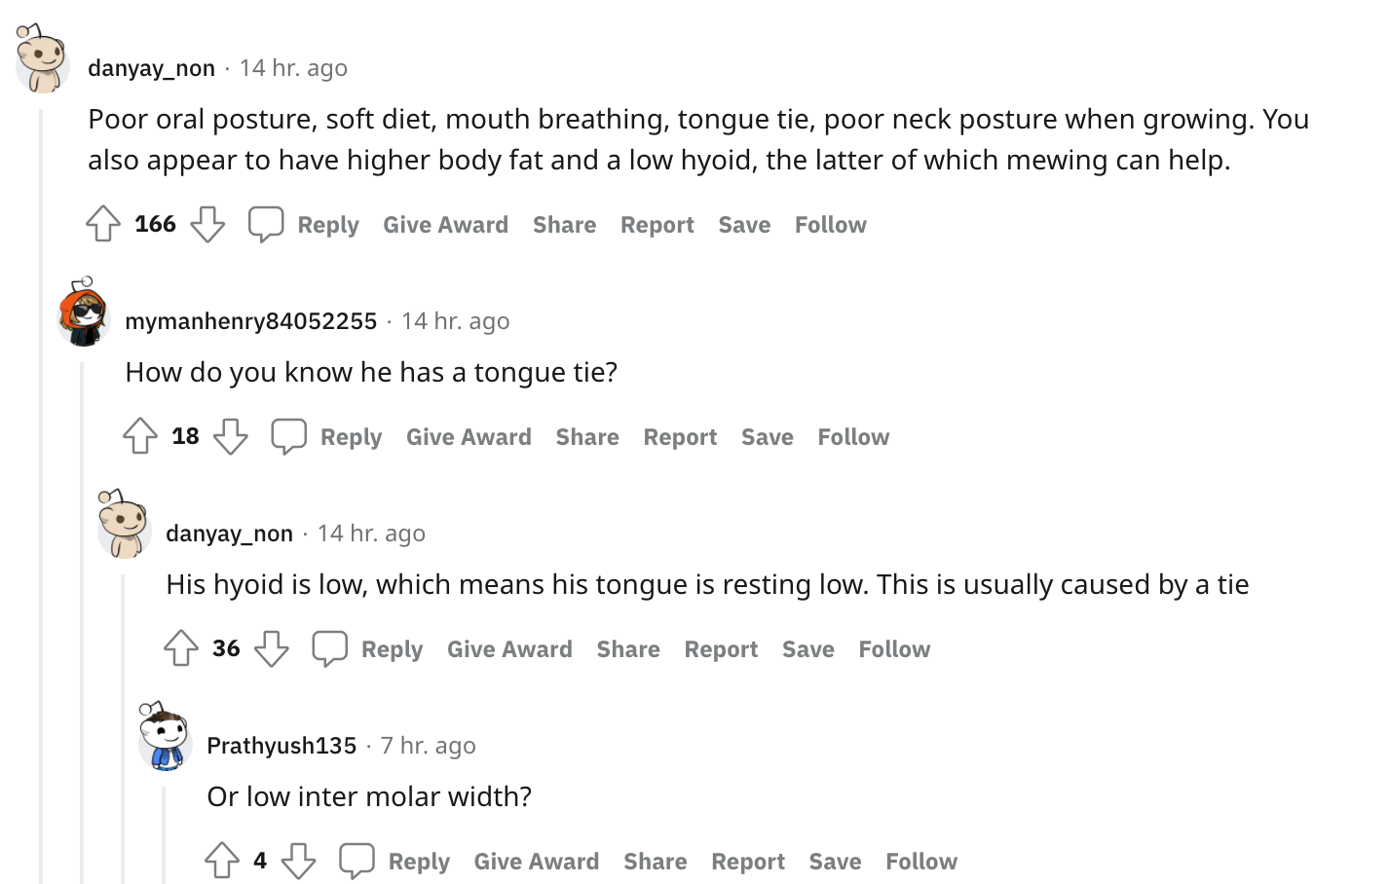Share the comment asking about tongue tie

point(587,437)
